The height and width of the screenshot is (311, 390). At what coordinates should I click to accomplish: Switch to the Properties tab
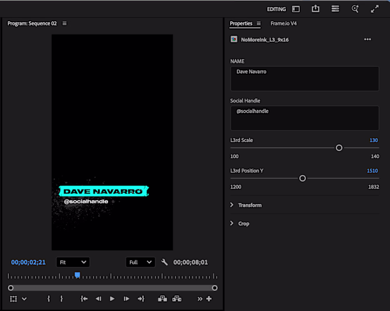(x=241, y=23)
